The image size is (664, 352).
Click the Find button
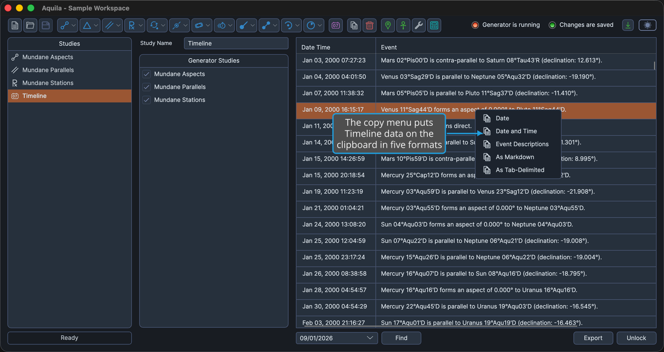(401, 338)
